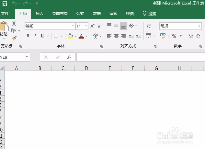Toggle Top Align for cells
205x149 pixels.
109,25
